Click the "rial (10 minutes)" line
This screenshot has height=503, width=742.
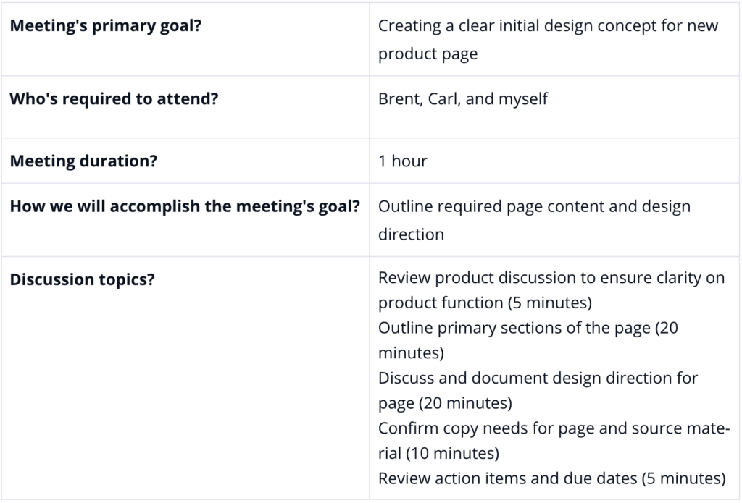438,453
